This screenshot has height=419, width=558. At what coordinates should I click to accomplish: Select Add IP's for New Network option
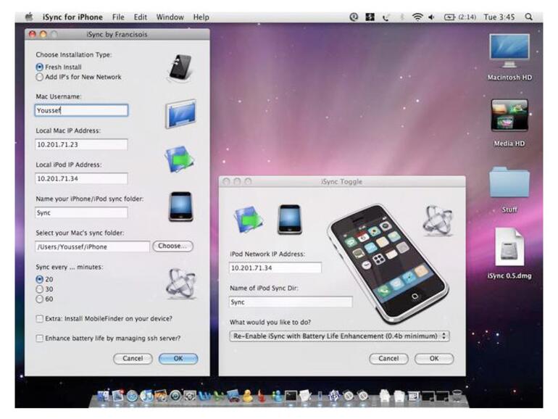pos(40,77)
